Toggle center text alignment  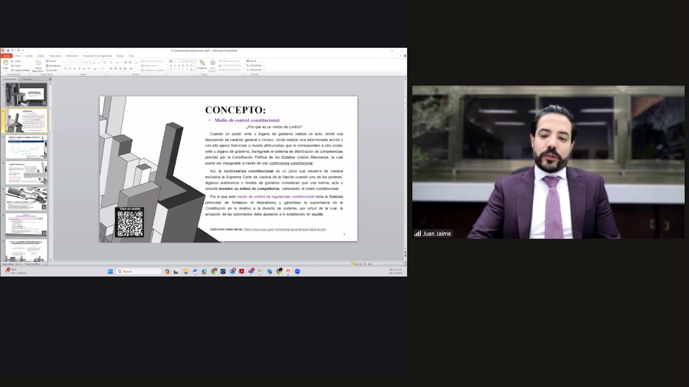[116, 69]
